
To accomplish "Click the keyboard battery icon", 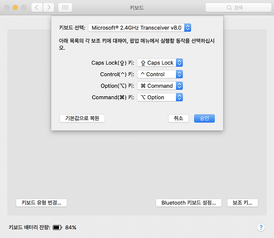I will click(x=57, y=227).
